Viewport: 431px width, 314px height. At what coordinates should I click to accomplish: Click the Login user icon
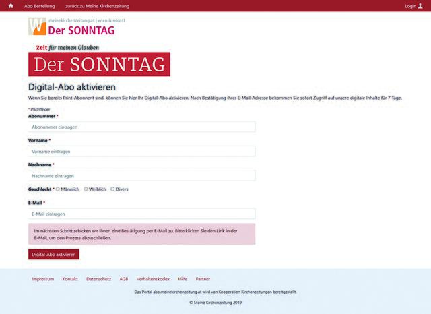(421, 6)
